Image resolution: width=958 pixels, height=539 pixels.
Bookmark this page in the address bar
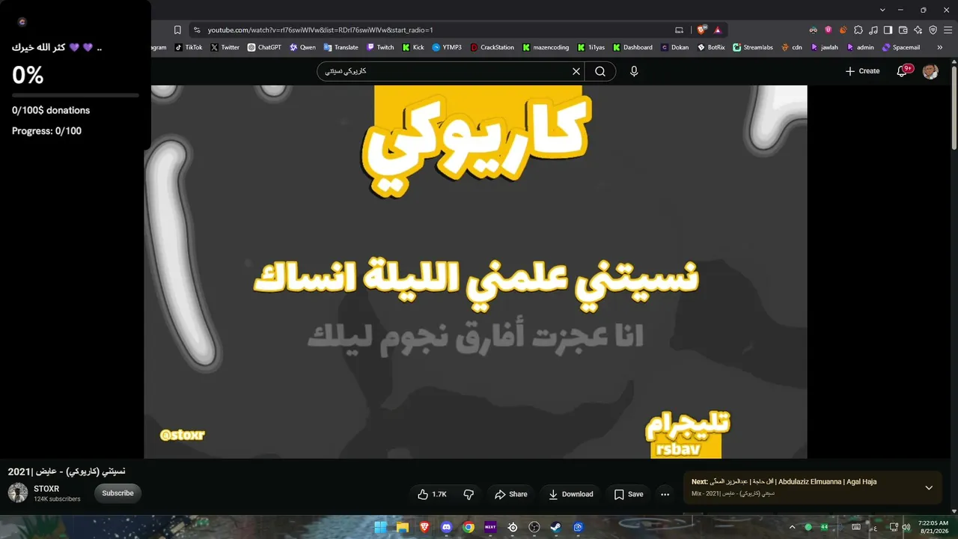coord(177,30)
